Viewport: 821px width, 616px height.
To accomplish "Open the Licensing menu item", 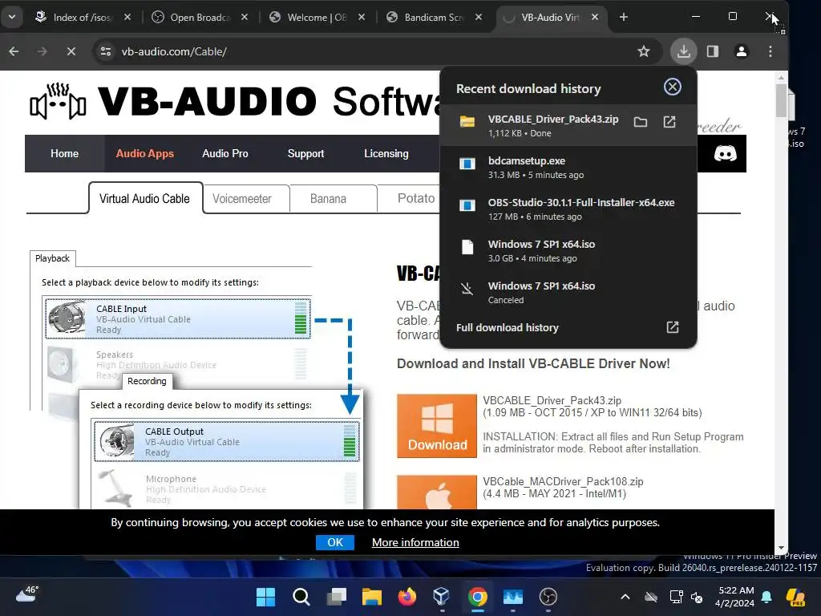I will (x=386, y=153).
